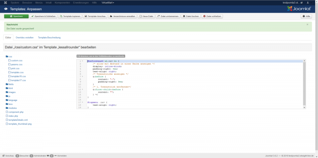This screenshot has width=318, height=158.
Task: Open the Menüs menu
Action: pos(39,3)
